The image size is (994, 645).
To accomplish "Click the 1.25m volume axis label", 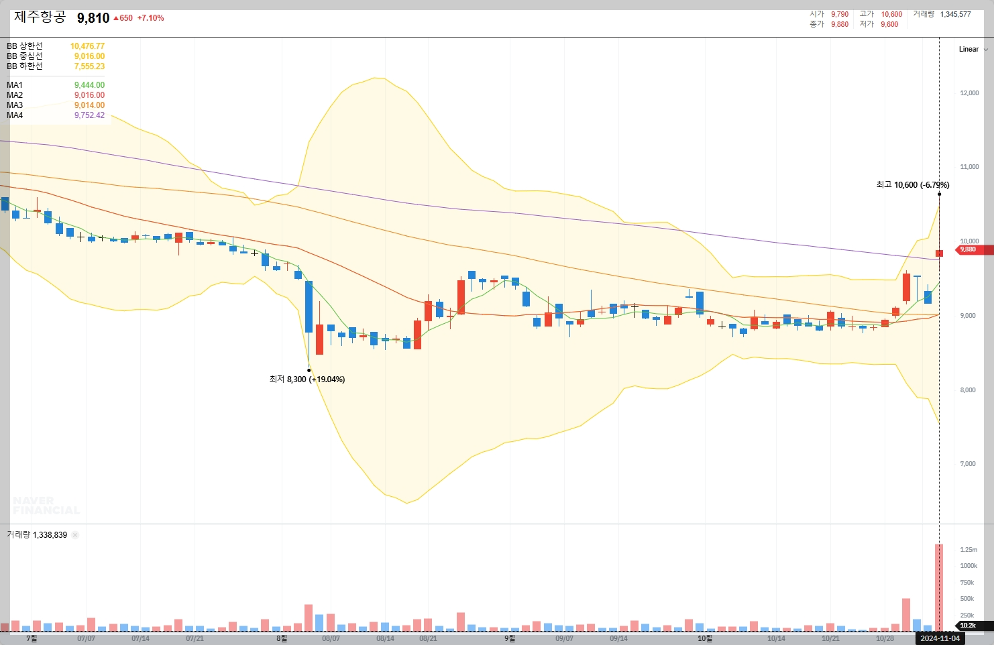I will click(969, 550).
